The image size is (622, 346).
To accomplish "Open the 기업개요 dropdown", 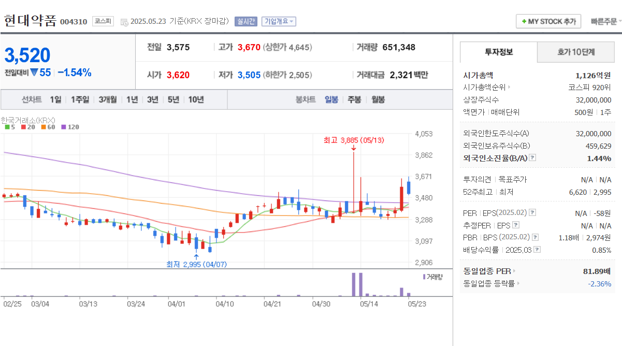I will [279, 21].
